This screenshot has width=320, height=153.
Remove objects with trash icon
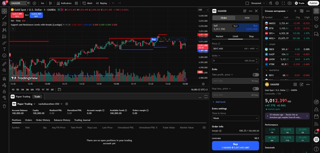click(x=4, y=106)
